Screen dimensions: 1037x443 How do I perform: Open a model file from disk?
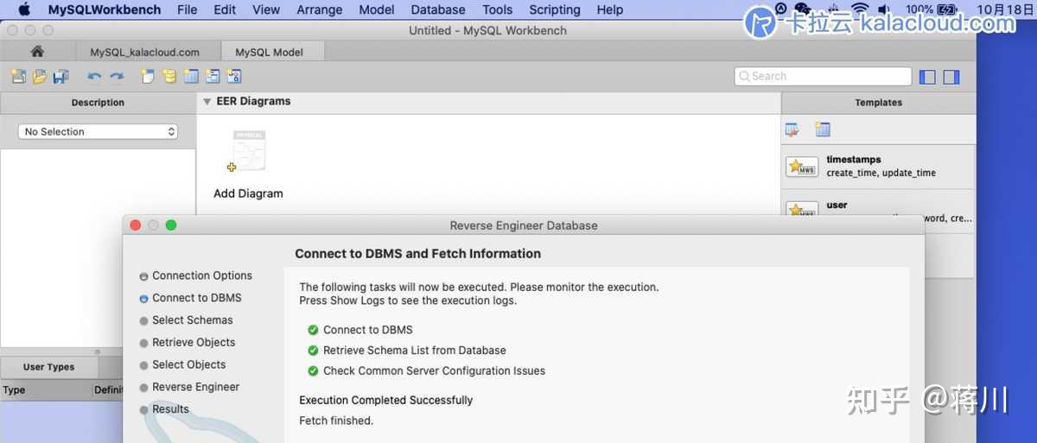[x=40, y=77]
